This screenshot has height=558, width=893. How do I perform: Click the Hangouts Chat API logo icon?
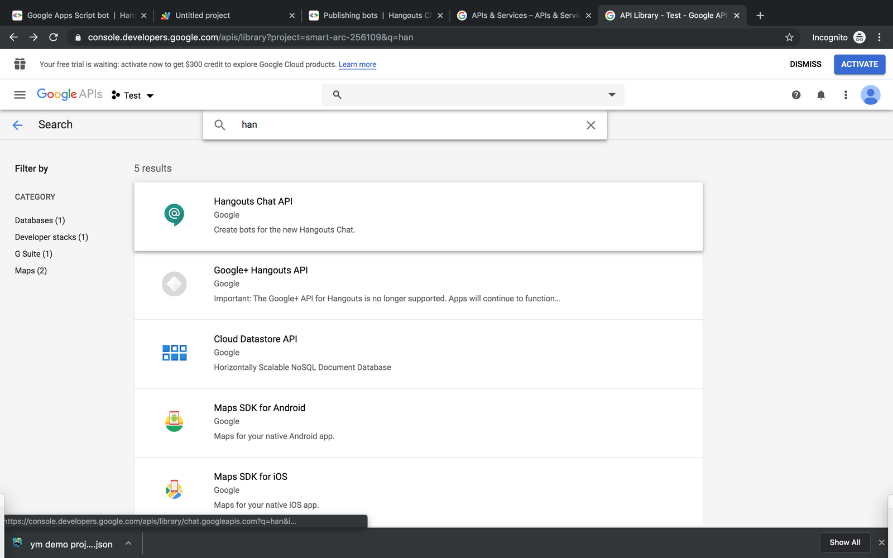click(x=174, y=215)
